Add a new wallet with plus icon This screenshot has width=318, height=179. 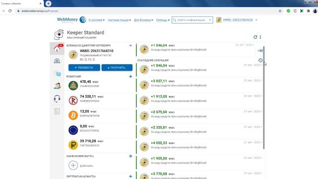(130, 76)
